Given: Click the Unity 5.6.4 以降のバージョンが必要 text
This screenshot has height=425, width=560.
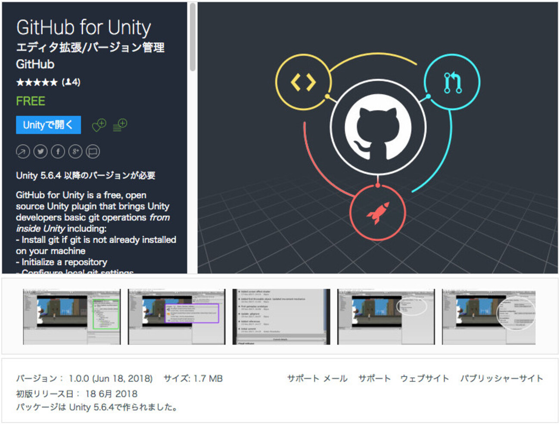Looking at the screenshot, I should (x=86, y=175).
